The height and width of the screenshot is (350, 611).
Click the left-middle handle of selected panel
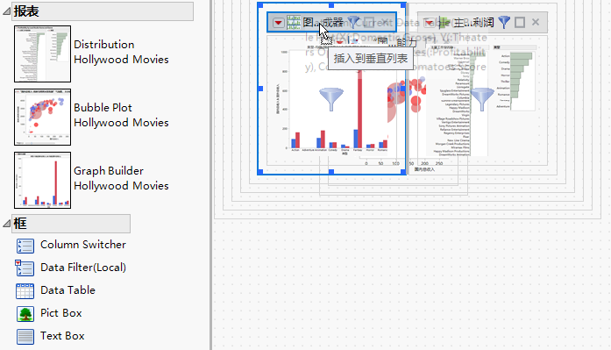pos(260,89)
